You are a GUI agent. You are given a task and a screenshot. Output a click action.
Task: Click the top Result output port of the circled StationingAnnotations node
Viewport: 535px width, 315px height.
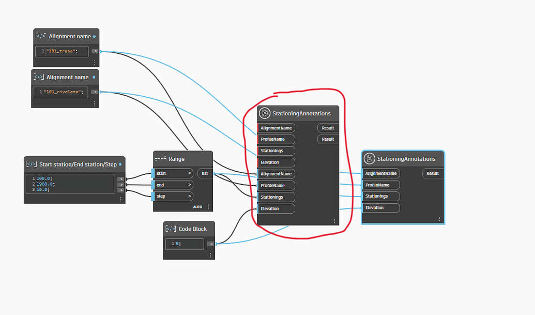tap(328, 128)
